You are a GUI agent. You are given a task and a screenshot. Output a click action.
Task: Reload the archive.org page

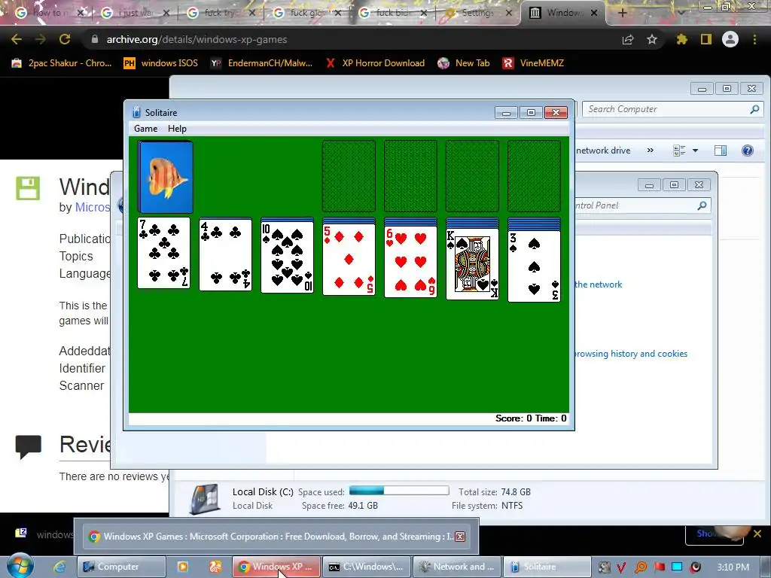(x=65, y=39)
